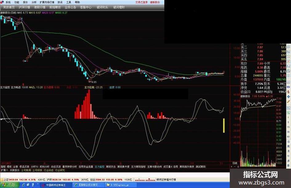Switch to weekly 周 period in sidebar
Screen dimensions: 291x188
pyautogui.click(x=289, y=146)
